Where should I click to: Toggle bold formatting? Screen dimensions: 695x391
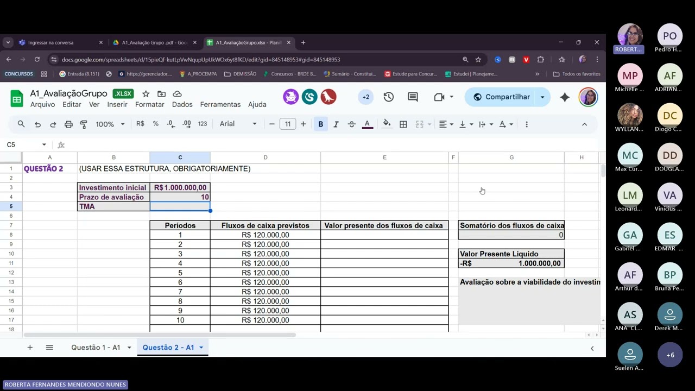click(x=321, y=124)
